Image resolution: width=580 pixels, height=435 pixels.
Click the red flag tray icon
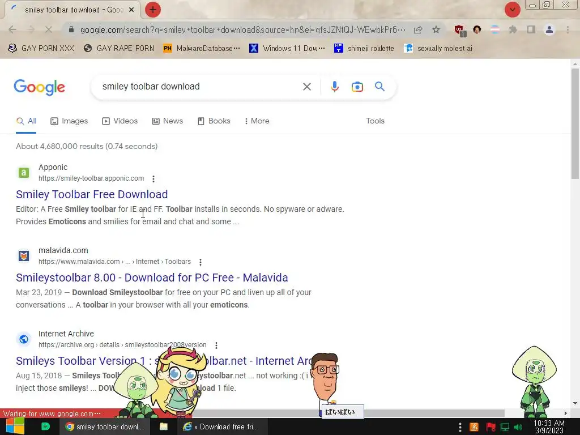click(x=491, y=427)
